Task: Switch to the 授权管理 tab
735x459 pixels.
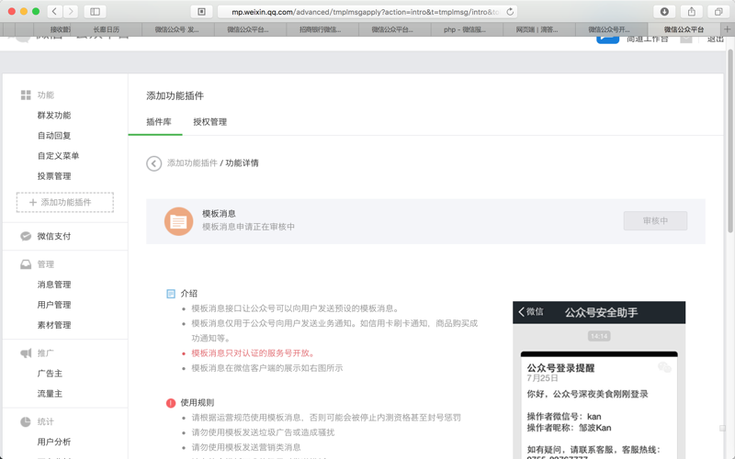Action: (210, 122)
